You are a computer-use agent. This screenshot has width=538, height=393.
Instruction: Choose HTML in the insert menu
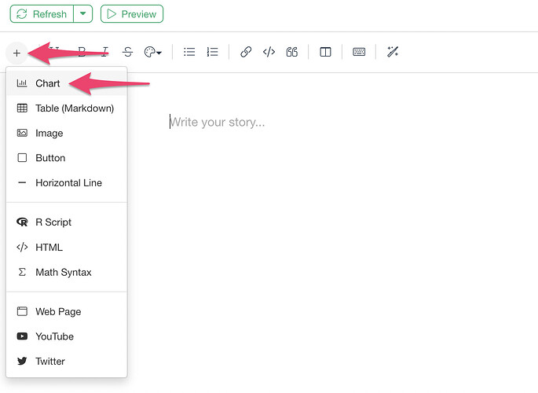click(67, 248)
